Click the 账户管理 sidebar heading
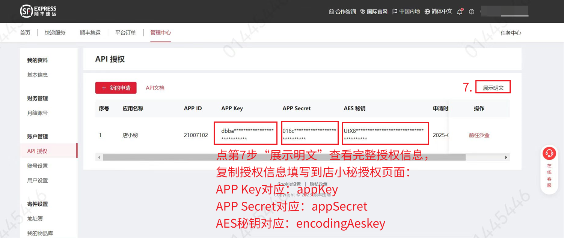The height and width of the screenshot is (240, 564). pos(38,136)
